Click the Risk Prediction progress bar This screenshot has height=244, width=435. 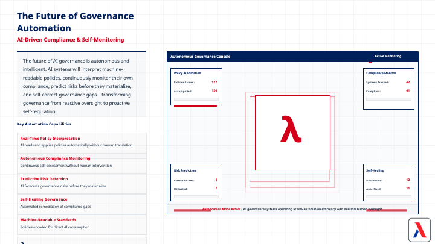click(196, 196)
